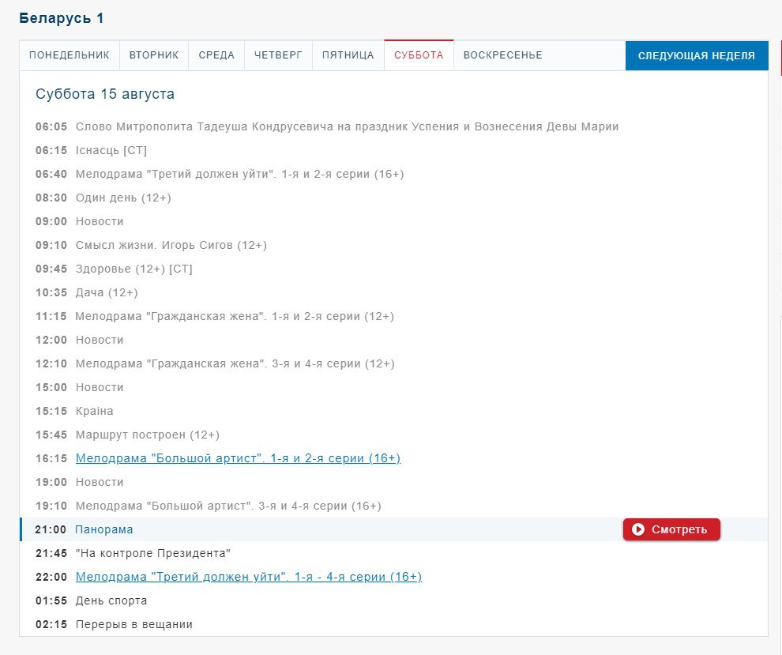
Task: Switch to the Пятница tab
Action: click(348, 55)
